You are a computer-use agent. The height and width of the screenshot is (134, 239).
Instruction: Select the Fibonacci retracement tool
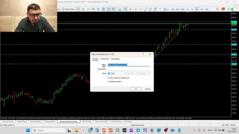(155, 9)
